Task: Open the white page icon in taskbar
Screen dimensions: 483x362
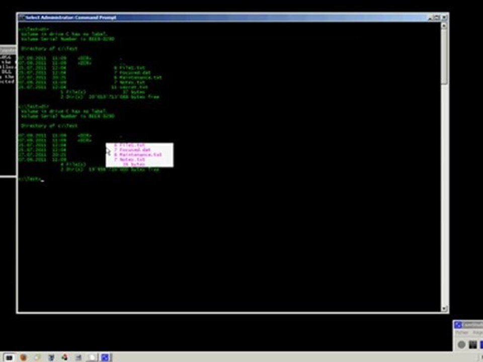Action: coord(92,357)
